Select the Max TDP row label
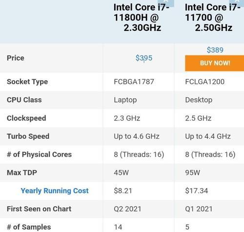The height and width of the screenshot is (232, 244). (x=22, y=172)
